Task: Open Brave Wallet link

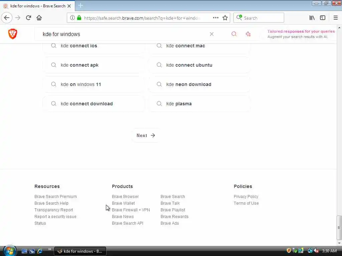Action: pos(123,203)
